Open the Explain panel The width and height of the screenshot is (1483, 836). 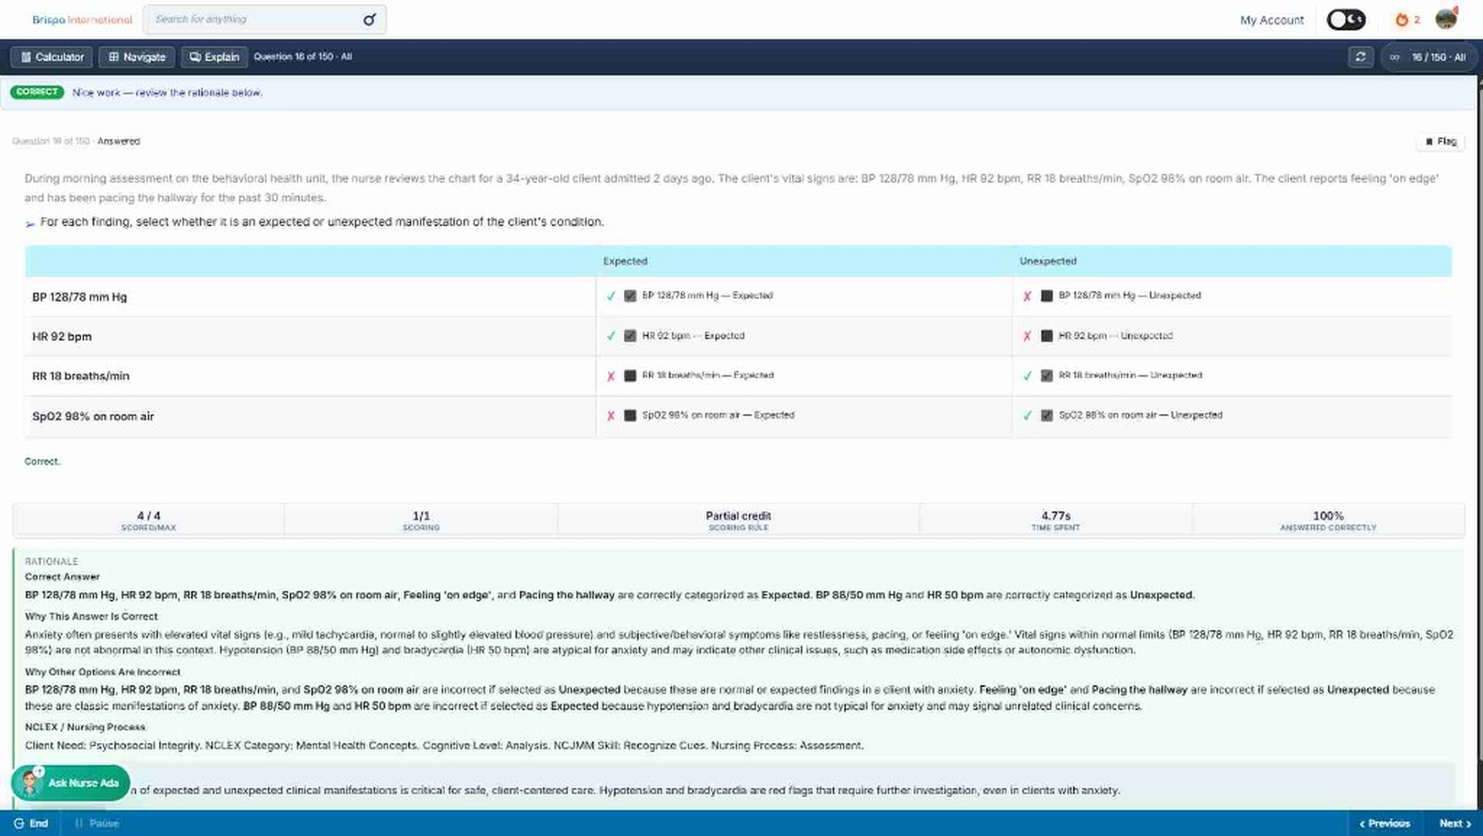tap(214, 57)
